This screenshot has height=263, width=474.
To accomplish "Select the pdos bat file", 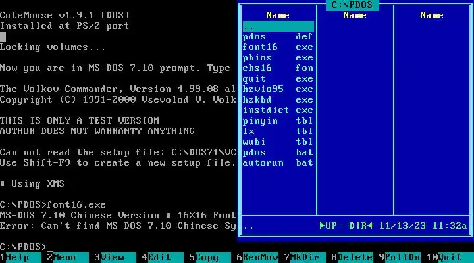I will pos(278,153).
